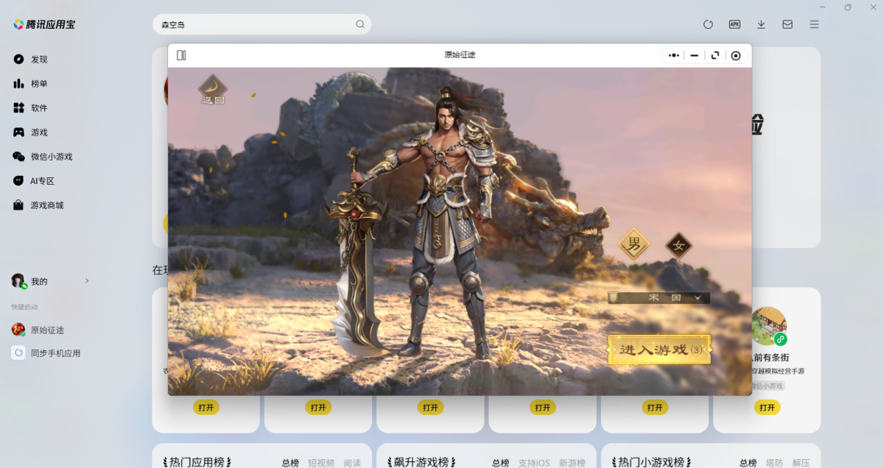Image resolution: width=884 pixels, height=468 pixels.
Task: Open the mail messages icon
Action: tap(787, 24)
